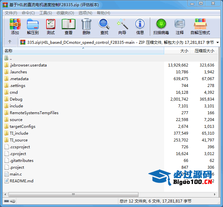Select the main.c file icon

(x=7, y=174)
